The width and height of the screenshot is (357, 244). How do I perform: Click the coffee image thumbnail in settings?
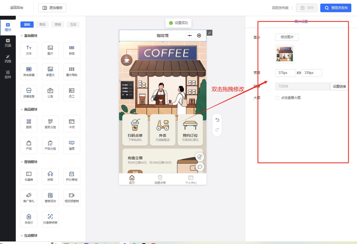click(285, 54)
